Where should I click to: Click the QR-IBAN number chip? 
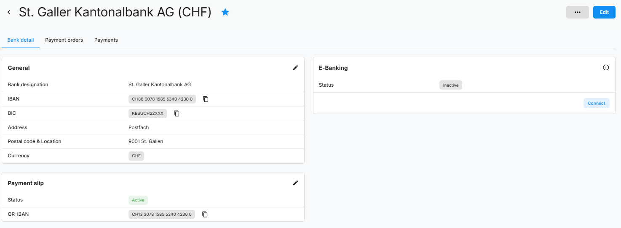click(161, 215)
